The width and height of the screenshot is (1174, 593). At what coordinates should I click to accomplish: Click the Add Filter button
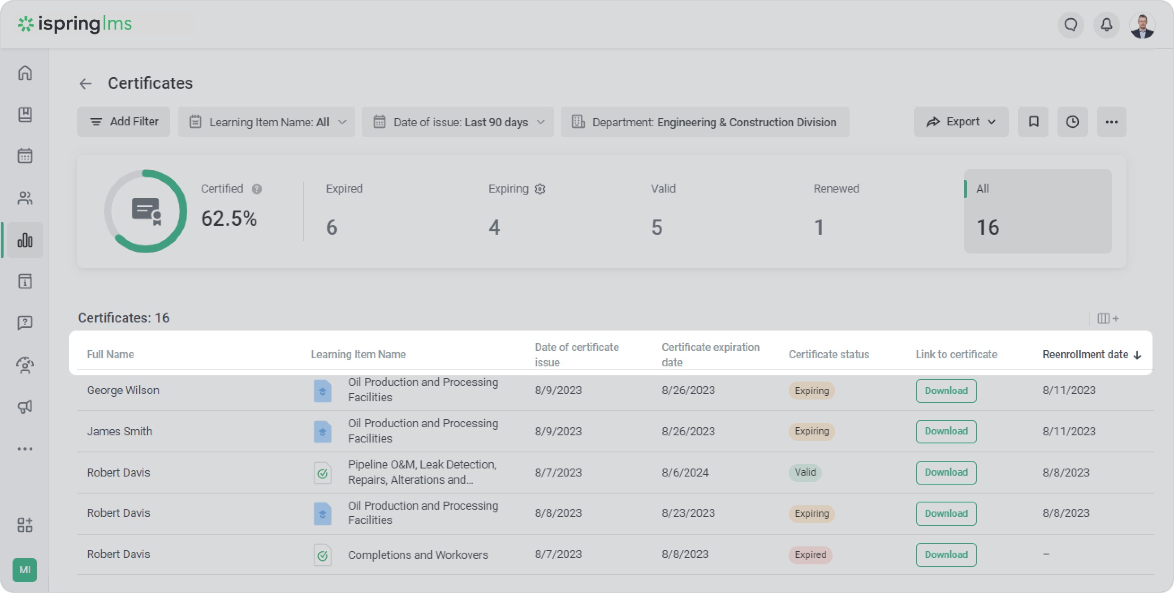(124, 122)
